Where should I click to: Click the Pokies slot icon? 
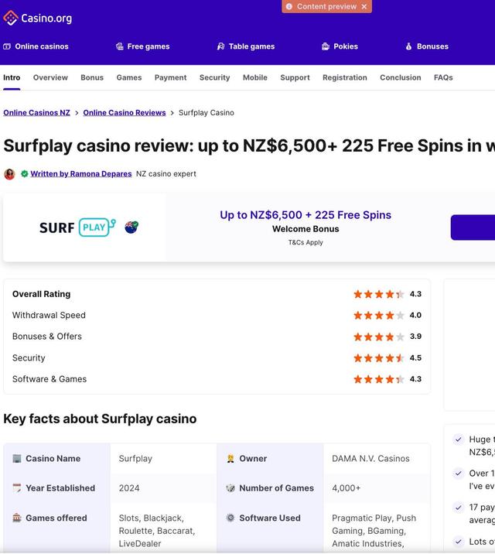coord(326,46)
